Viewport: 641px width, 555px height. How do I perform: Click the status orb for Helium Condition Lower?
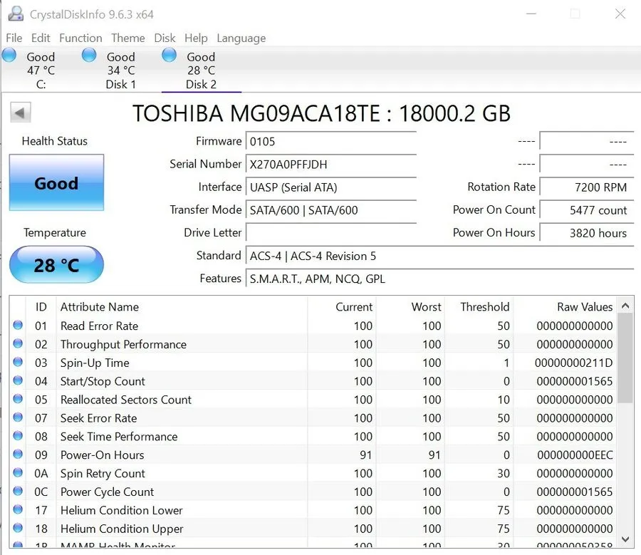coord(18,509)
